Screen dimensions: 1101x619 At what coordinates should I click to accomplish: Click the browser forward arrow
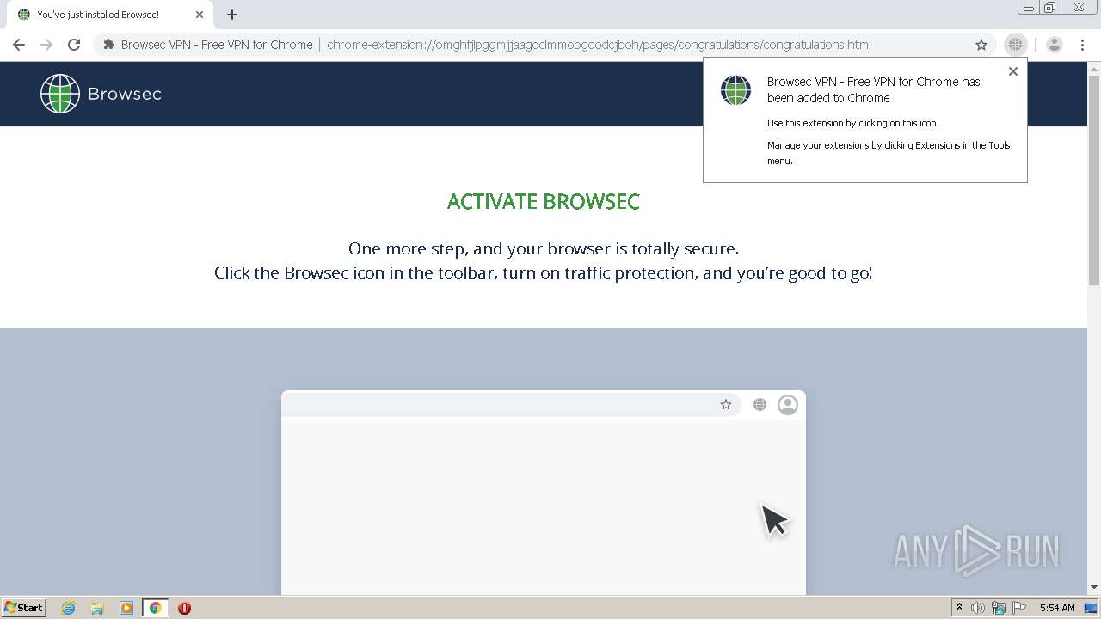tap(46, 45)
